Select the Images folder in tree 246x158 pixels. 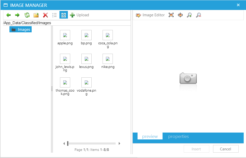point(21,30)
